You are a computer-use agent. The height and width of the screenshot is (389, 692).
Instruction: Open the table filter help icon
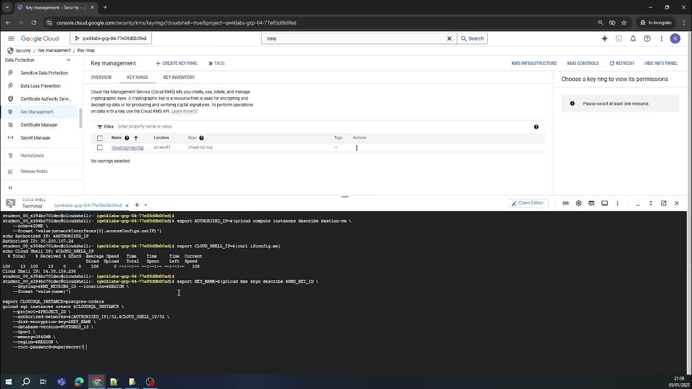(x=536, y=126)
